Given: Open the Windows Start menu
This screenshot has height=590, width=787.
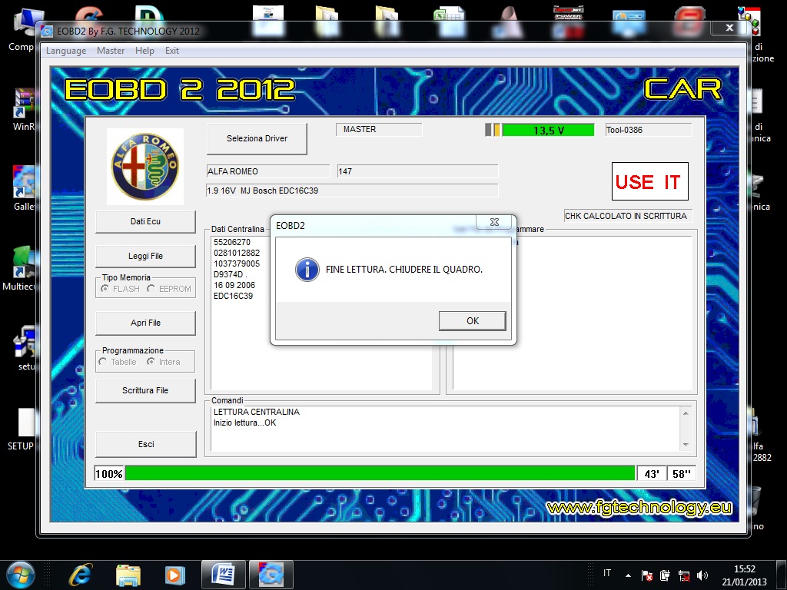Looking at the screenshot, I should pos(21,575).
